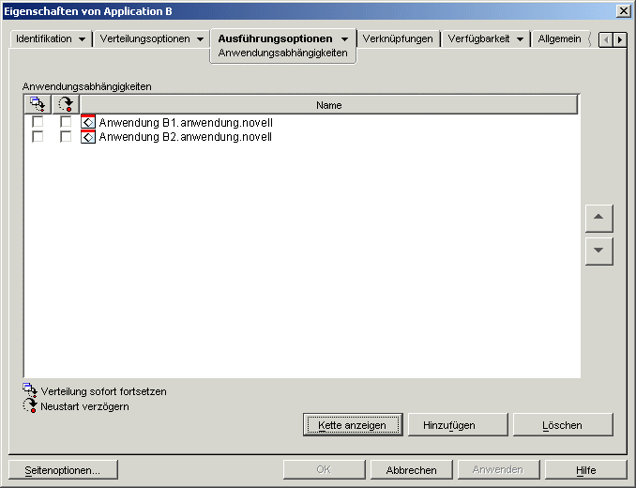Image resolution: width=636 pixels, height=488 pixels.
Task: Open the Ausführungsoptionen tab dropdown arrow
Action: (x=345, y=39)
